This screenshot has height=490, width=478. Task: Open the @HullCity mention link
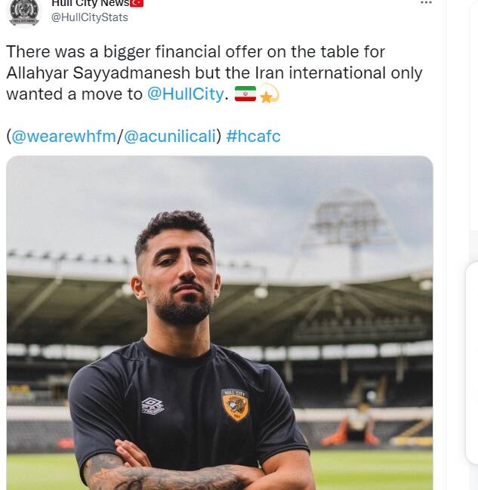coord(185,94)
